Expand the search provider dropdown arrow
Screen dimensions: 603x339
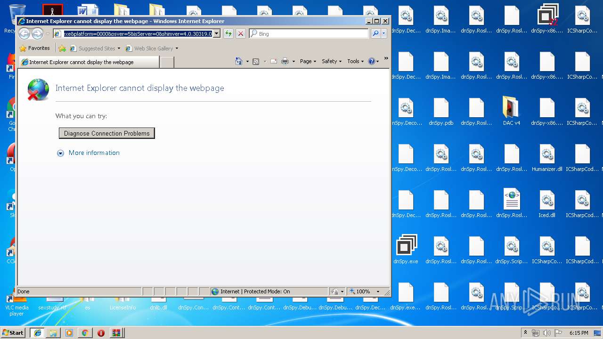384,33
